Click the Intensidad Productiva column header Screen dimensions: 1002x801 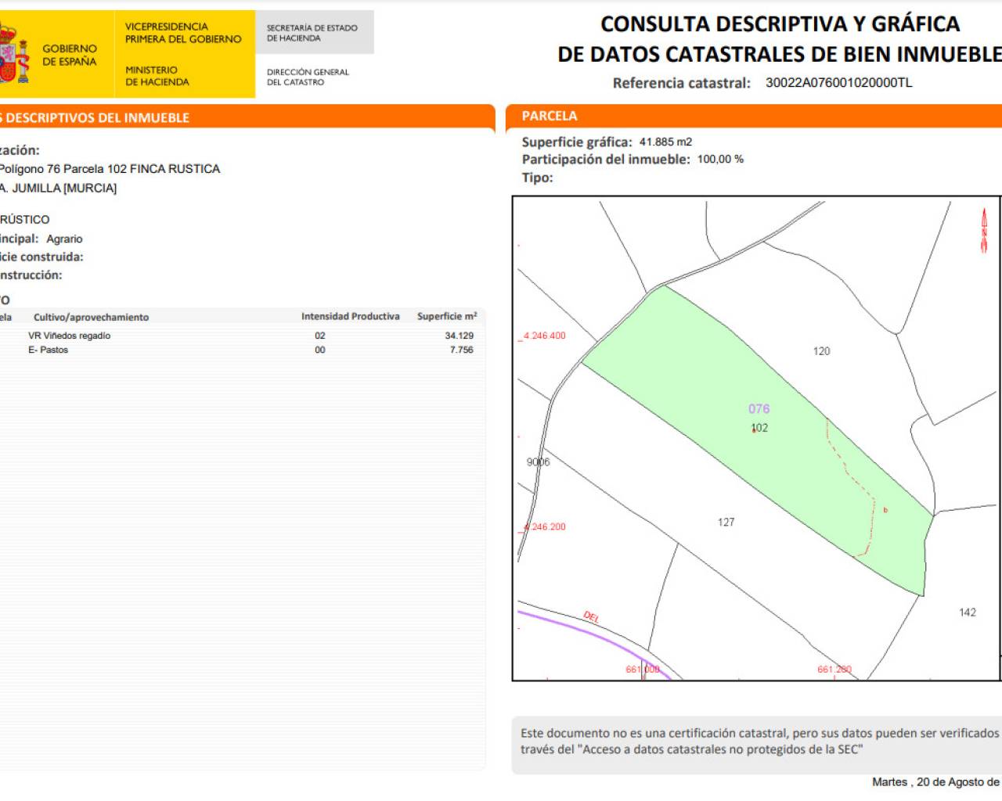[350, 316]
